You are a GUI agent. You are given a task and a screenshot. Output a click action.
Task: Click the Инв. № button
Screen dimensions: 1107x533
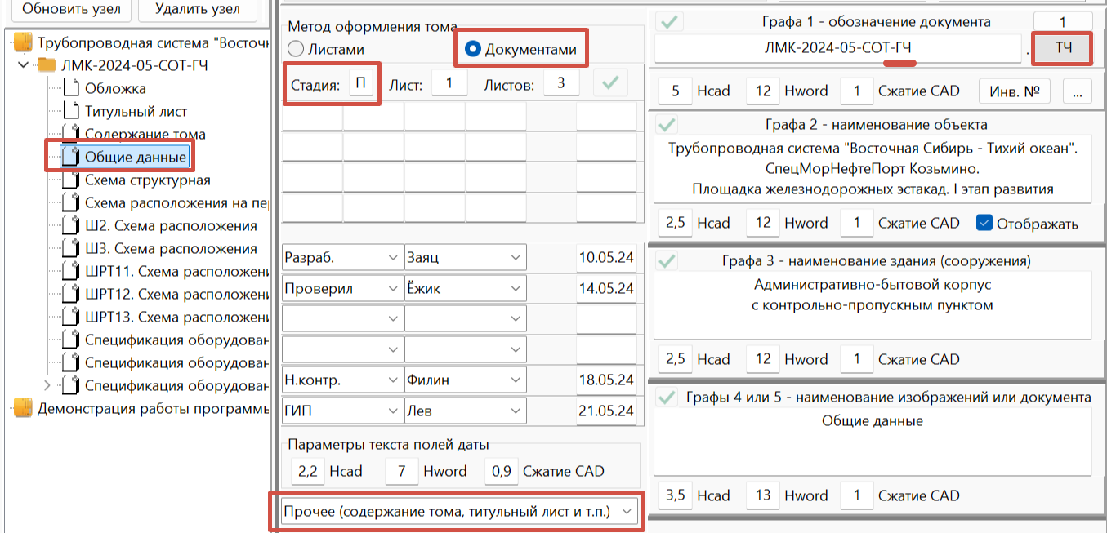pos(1015,91)
